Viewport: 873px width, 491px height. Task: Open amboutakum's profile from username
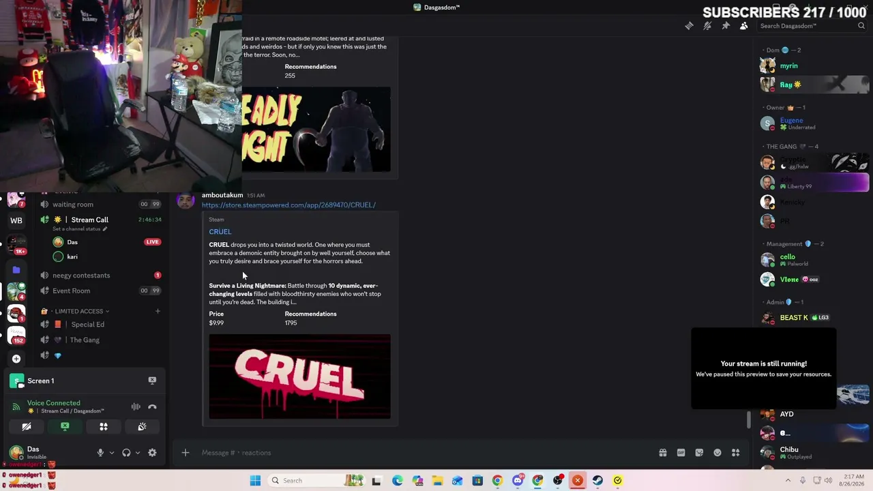pyautogui.click(x=222, y=195)
